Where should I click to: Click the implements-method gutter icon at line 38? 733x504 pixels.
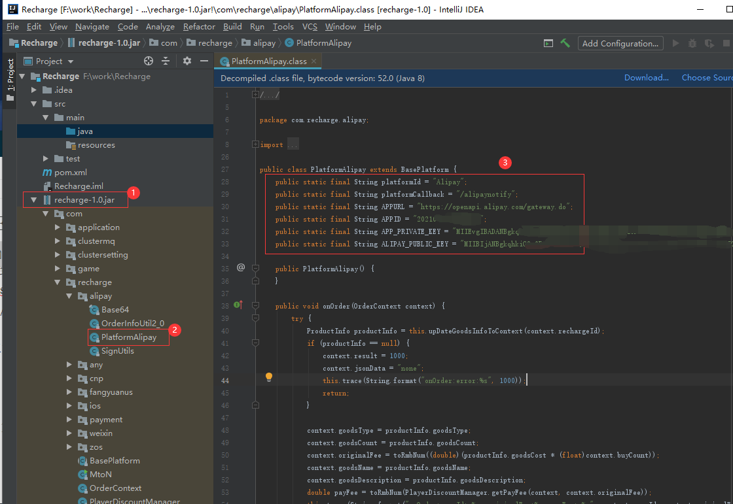click(238, 305)
